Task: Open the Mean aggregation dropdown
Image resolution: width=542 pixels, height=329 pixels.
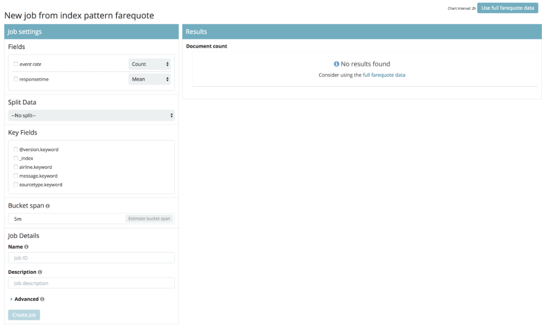Action: (150, 79)
